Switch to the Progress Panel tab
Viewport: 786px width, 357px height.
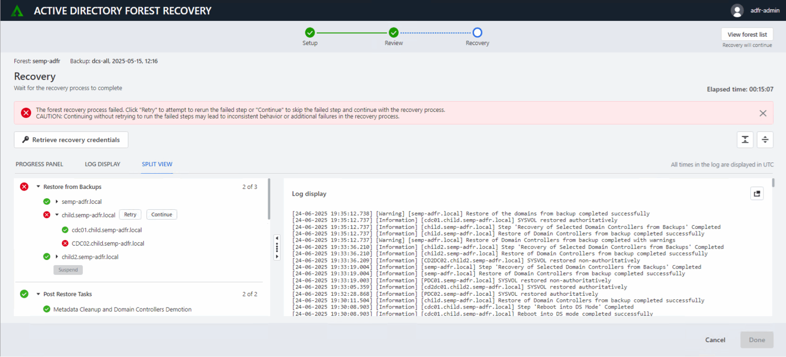pos(39,164)
